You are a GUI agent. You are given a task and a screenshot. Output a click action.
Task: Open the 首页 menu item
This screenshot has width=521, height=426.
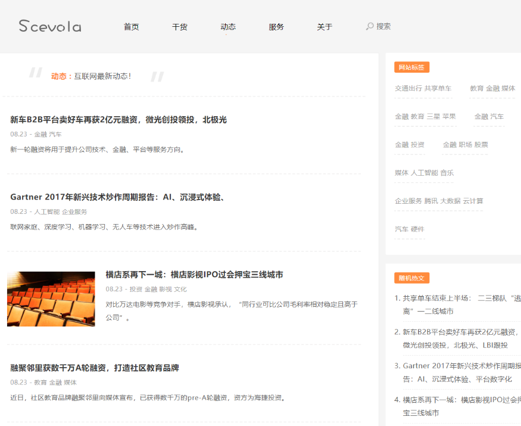pyautogui.click(x=131, y=27)
